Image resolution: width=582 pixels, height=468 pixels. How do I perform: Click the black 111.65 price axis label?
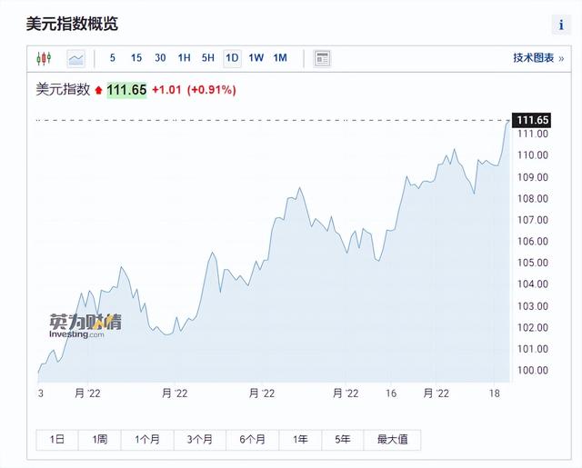(531, 120)
